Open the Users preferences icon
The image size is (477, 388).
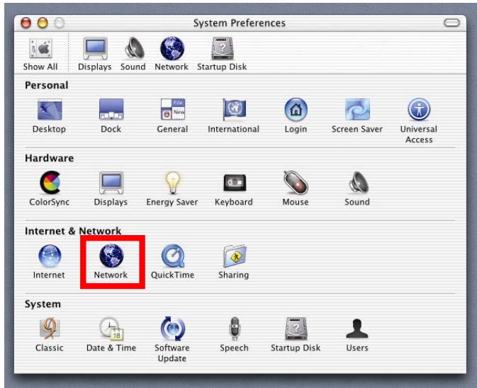click(x=357, y=329)
